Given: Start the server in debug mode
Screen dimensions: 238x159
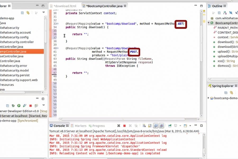Looking at the screenshot, I should click(x=13, y=105).
